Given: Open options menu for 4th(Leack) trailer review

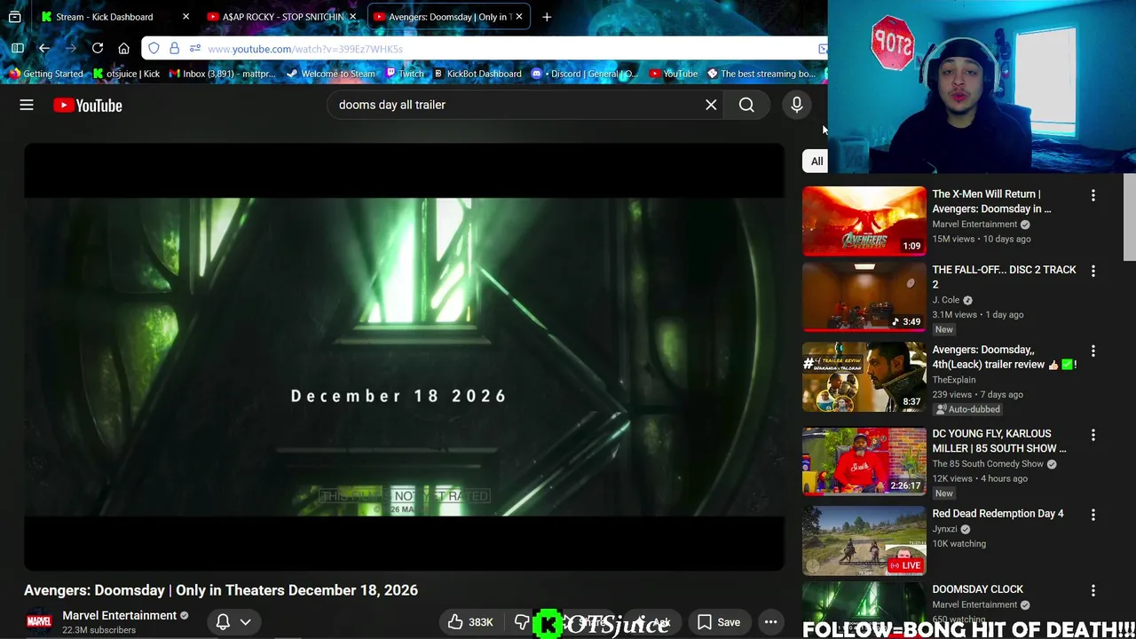Looking at the screenshot, I should coord(1093,351).
